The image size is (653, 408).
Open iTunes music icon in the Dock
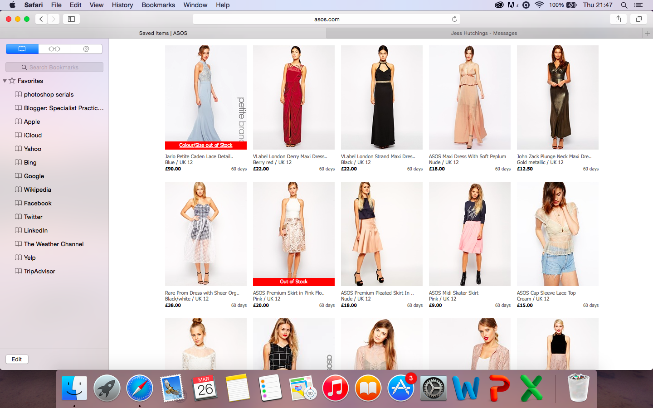pos(336,388)
